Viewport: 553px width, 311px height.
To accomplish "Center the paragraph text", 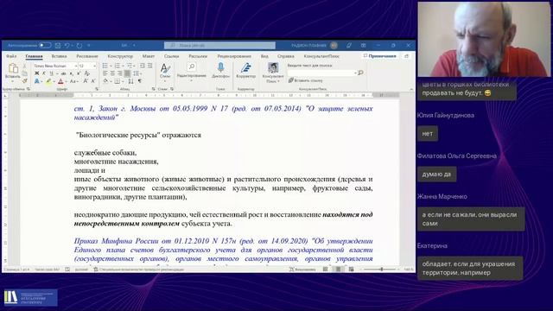I will (112, 73).
